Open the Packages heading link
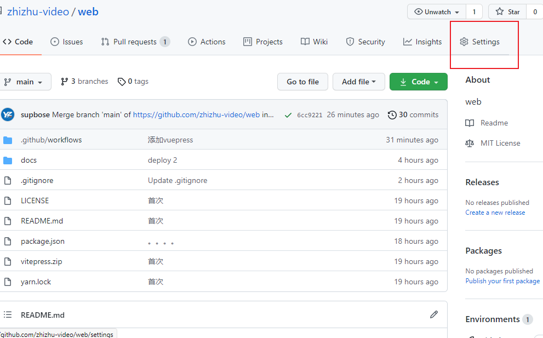 point(483,251)
